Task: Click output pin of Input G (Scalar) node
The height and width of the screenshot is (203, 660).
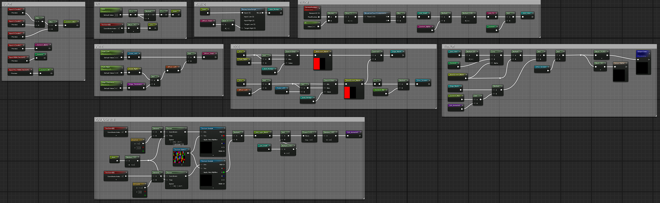Action: click(23, 25)
